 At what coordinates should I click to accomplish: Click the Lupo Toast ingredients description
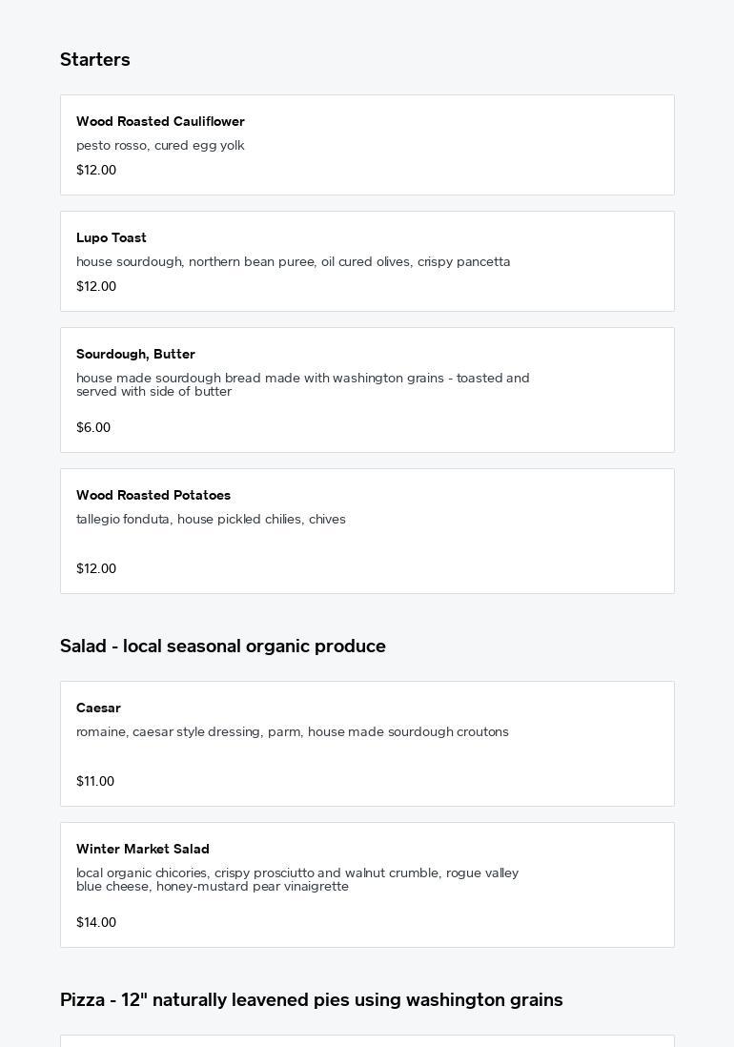pos(293,261)
